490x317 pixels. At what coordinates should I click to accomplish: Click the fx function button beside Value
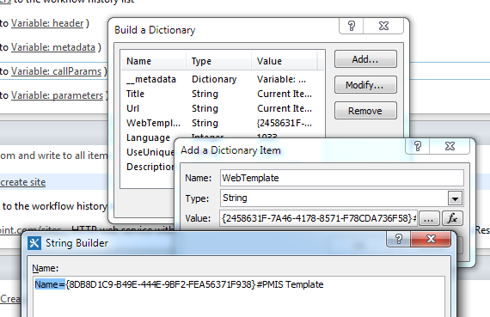click(x=452, y=218)
